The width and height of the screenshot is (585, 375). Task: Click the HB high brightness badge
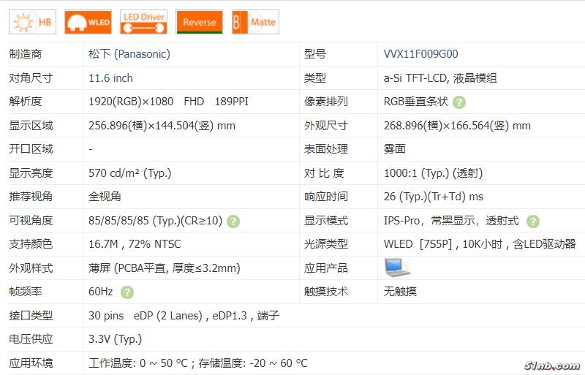(x=31, y=22)
